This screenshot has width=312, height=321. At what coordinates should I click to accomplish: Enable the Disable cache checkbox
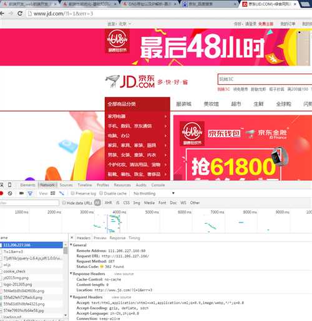[101, 193]
